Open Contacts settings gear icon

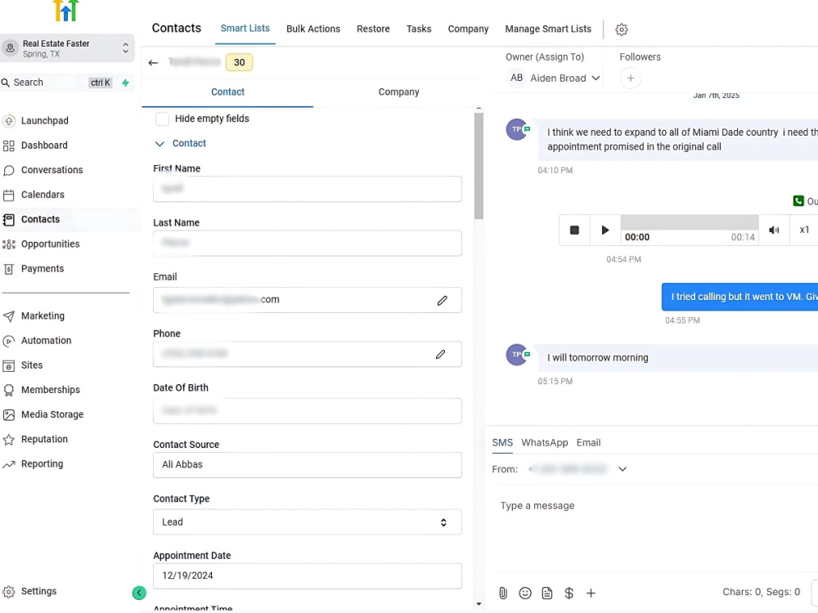(622, 29)
